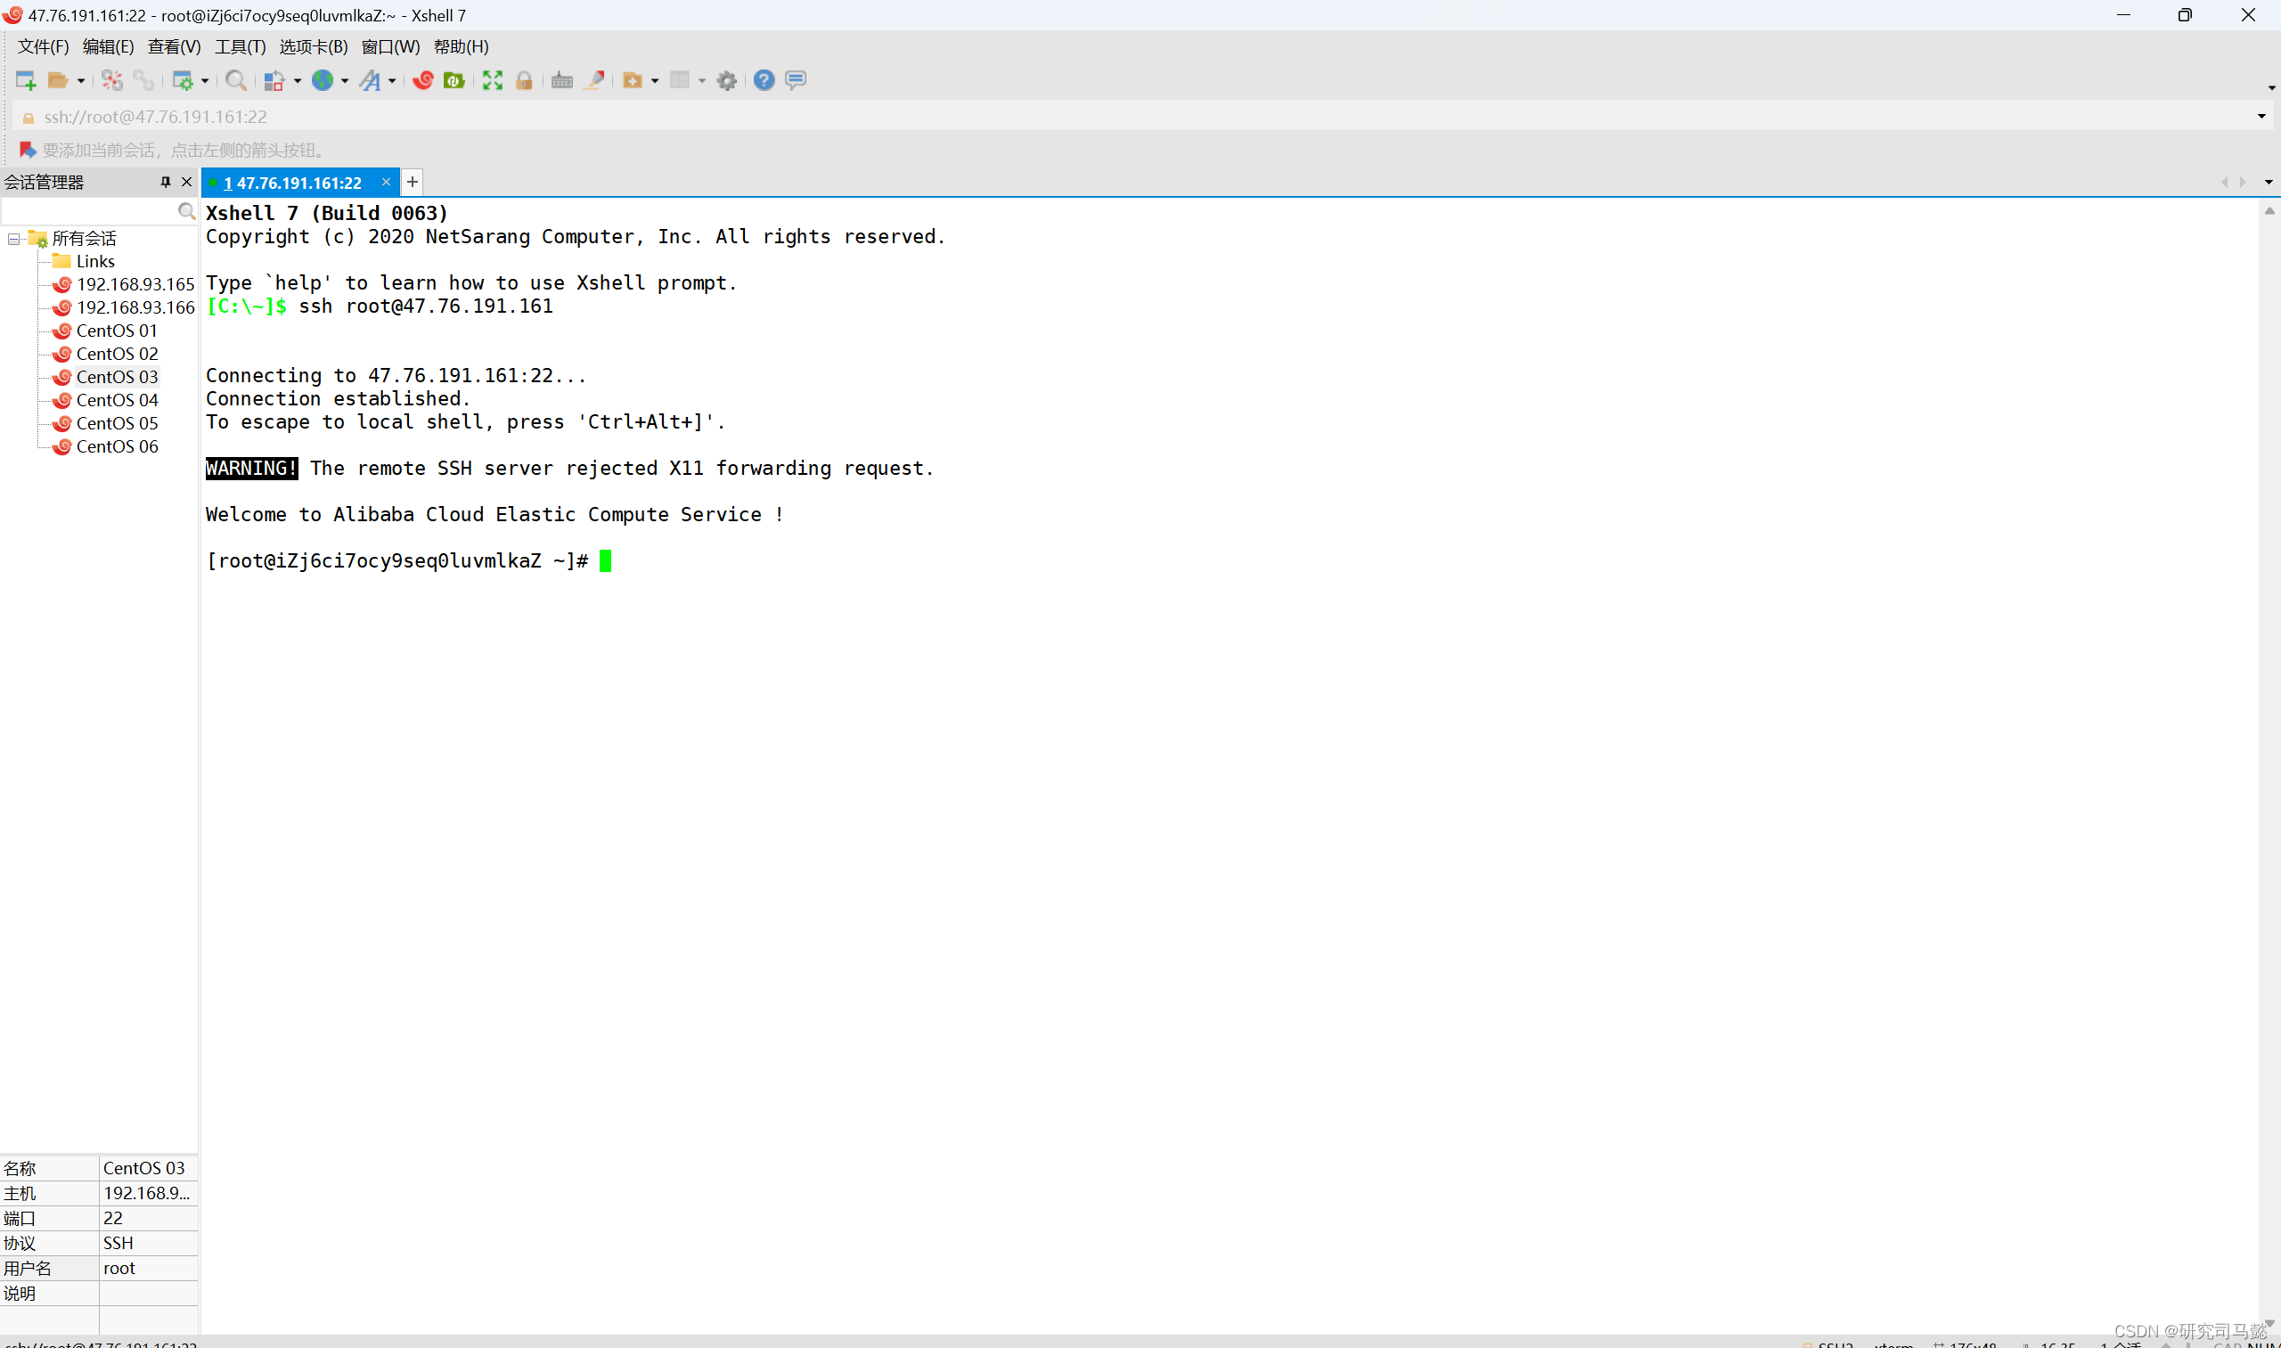Image resolution: width=2281 pixels, height=1348 pixels.
Task: Toggle the Session Manager pin icon
Action: [166, 182]
